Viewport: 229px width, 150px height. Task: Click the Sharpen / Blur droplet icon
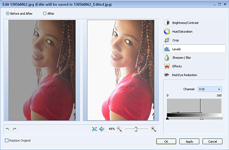pyautogui.click(x=167, y=57)
